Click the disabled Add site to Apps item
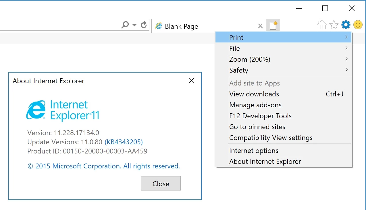Image resolution: width=366 pixels, height=210 pixels. [283, 83]
